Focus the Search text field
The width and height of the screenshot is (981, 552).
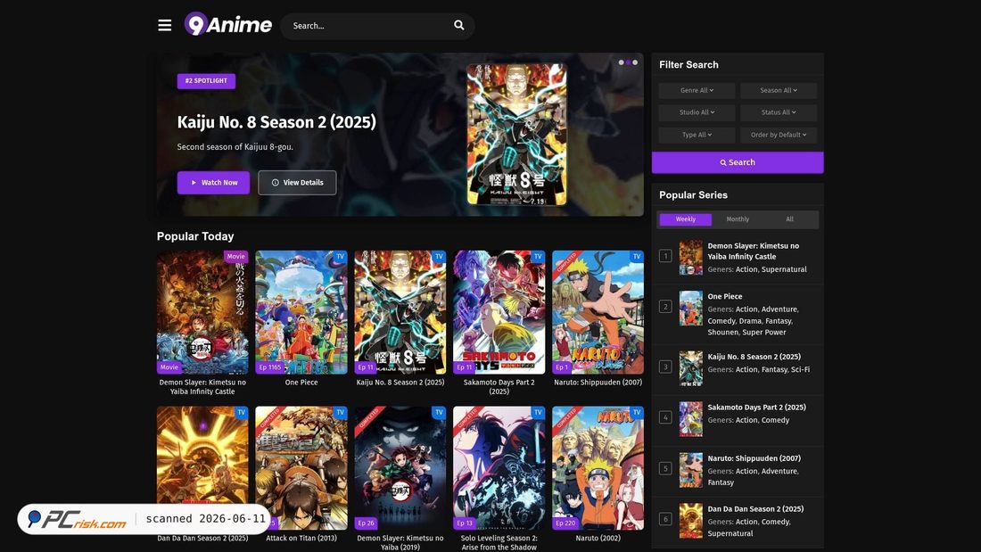369,26
